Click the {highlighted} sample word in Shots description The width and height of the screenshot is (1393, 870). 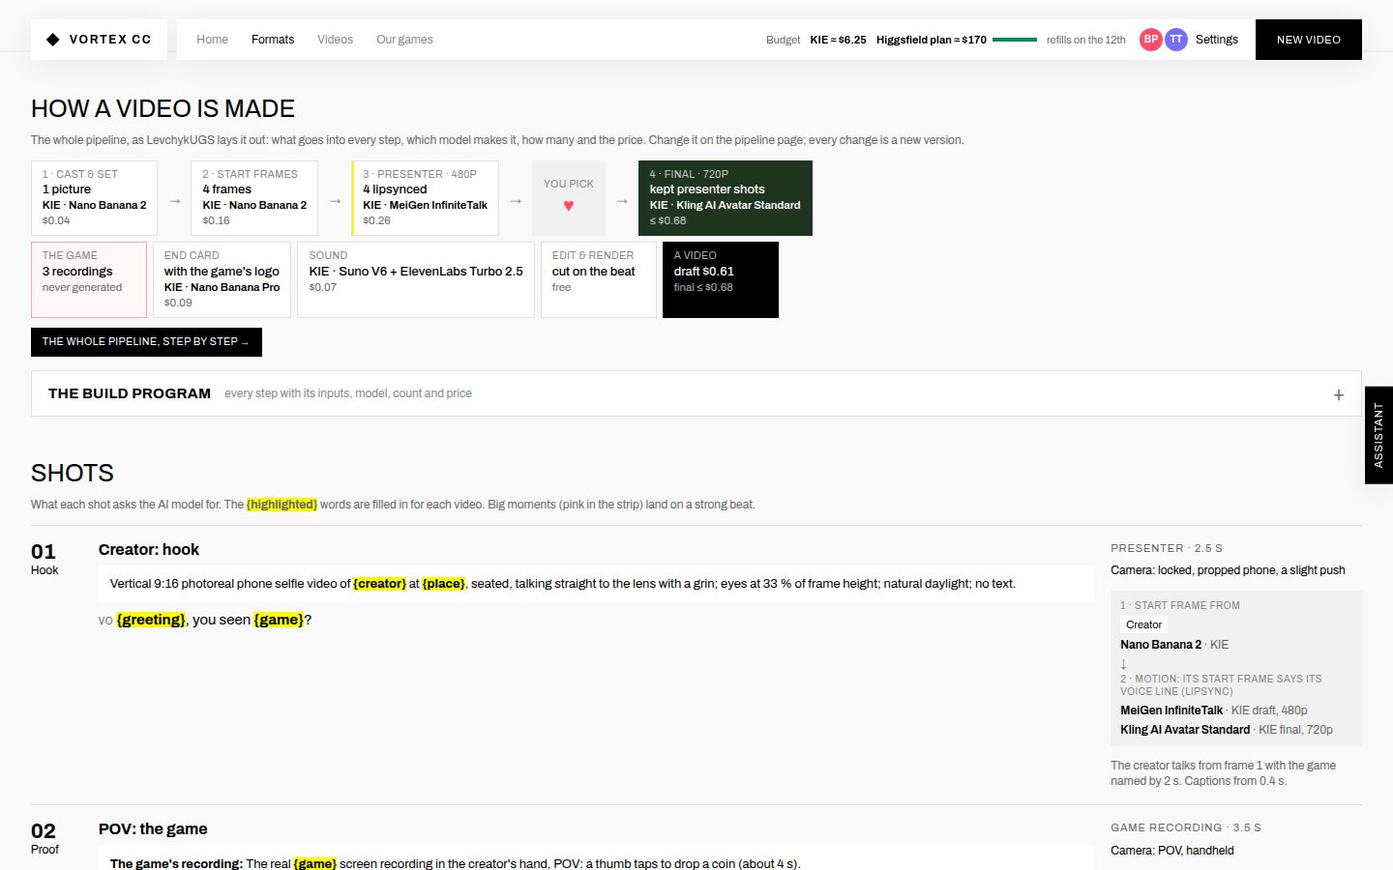coord(282,505)
